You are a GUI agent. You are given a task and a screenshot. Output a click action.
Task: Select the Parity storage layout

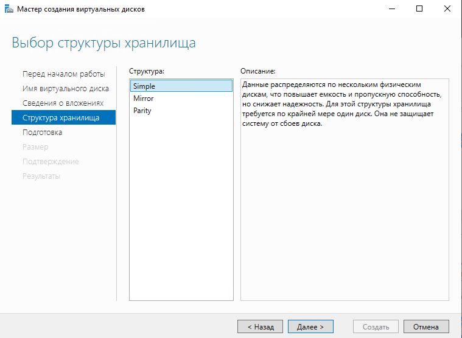[181, 111]
